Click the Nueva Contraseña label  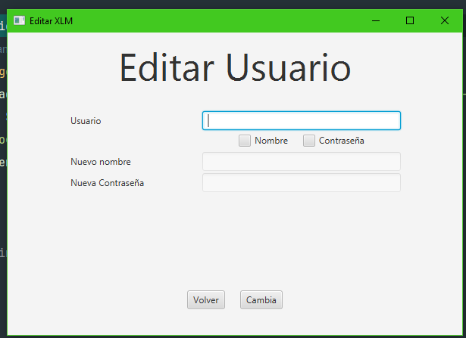pos(107,183)
